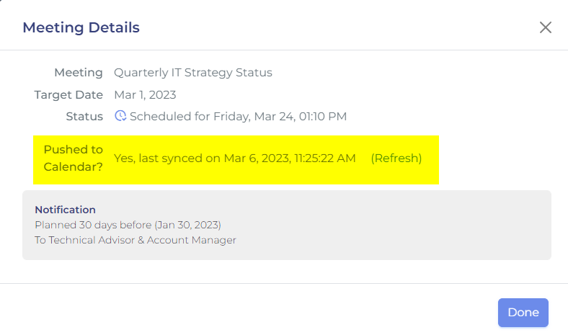Click the Status label
This screenshot has height=335, width=568.
pos(84,116)
